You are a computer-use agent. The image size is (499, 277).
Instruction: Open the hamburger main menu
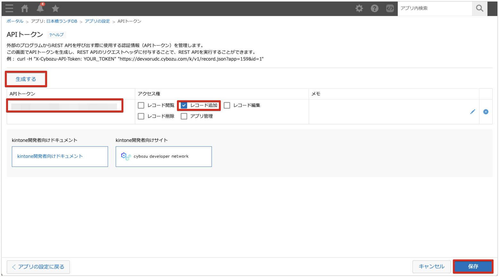pyautogui.click(x=9, y=8)
